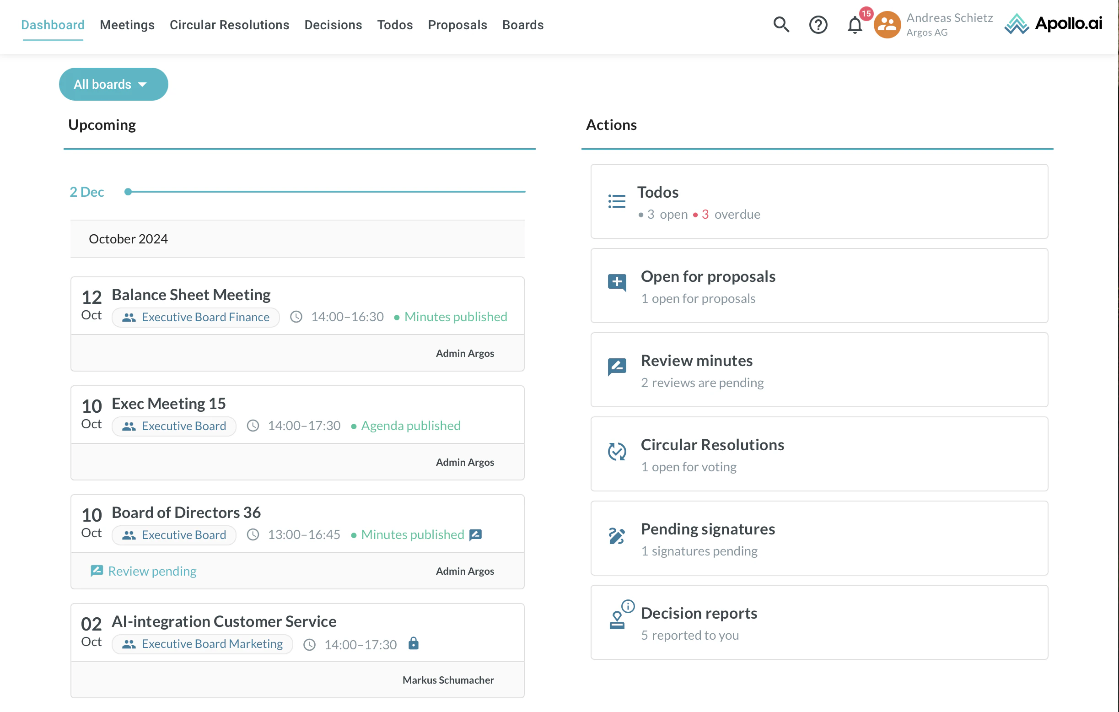
Task: Select the Review minutes icon
Action: 616,367
